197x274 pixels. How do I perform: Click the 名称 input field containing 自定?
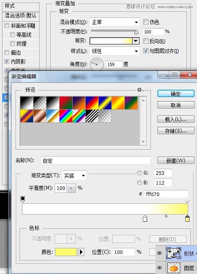96,160
